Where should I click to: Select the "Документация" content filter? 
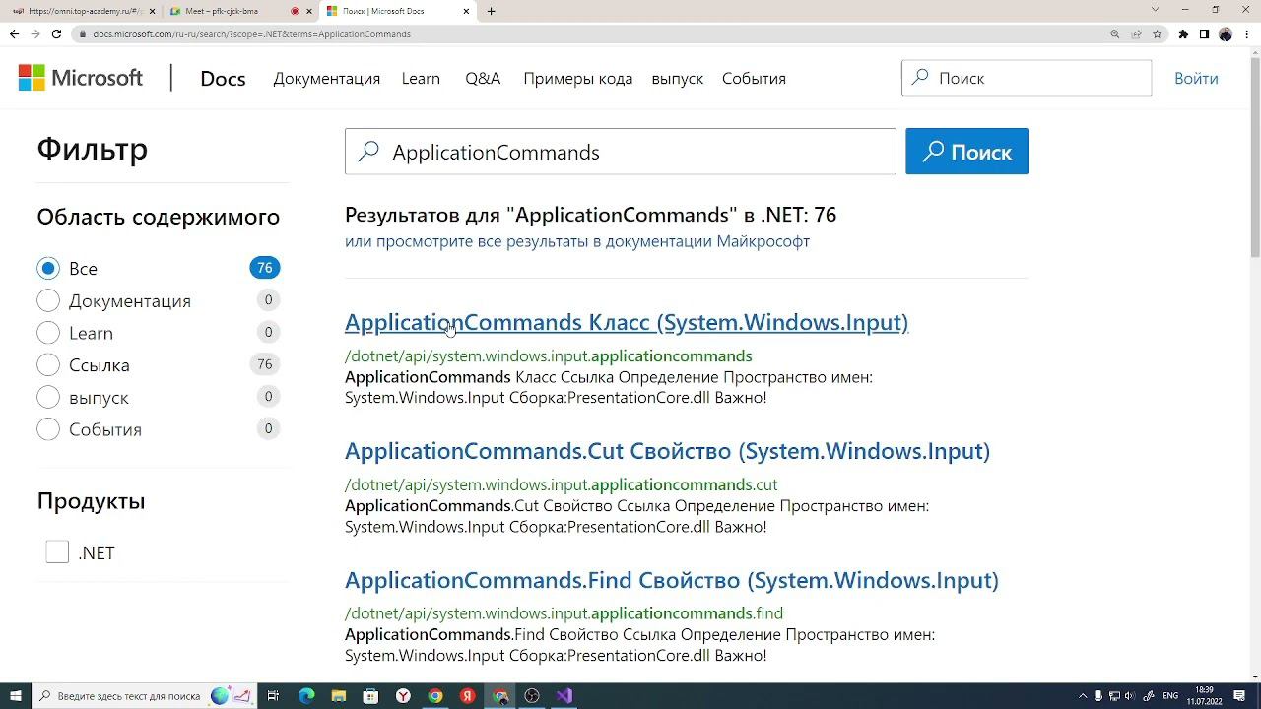tap(48, 300)
